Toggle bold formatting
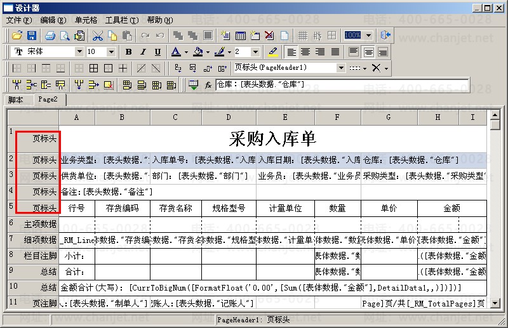This screenshot has height=328, width=508. click(129, 52)
